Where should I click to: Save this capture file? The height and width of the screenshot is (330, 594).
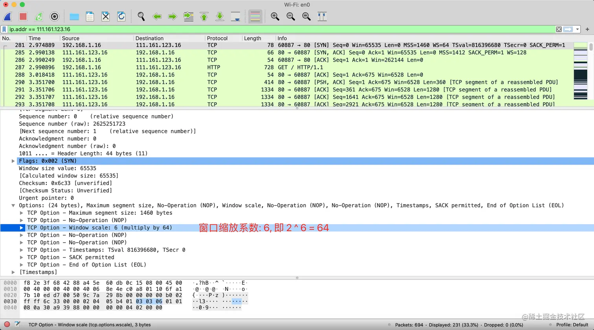tap(90, 16)
